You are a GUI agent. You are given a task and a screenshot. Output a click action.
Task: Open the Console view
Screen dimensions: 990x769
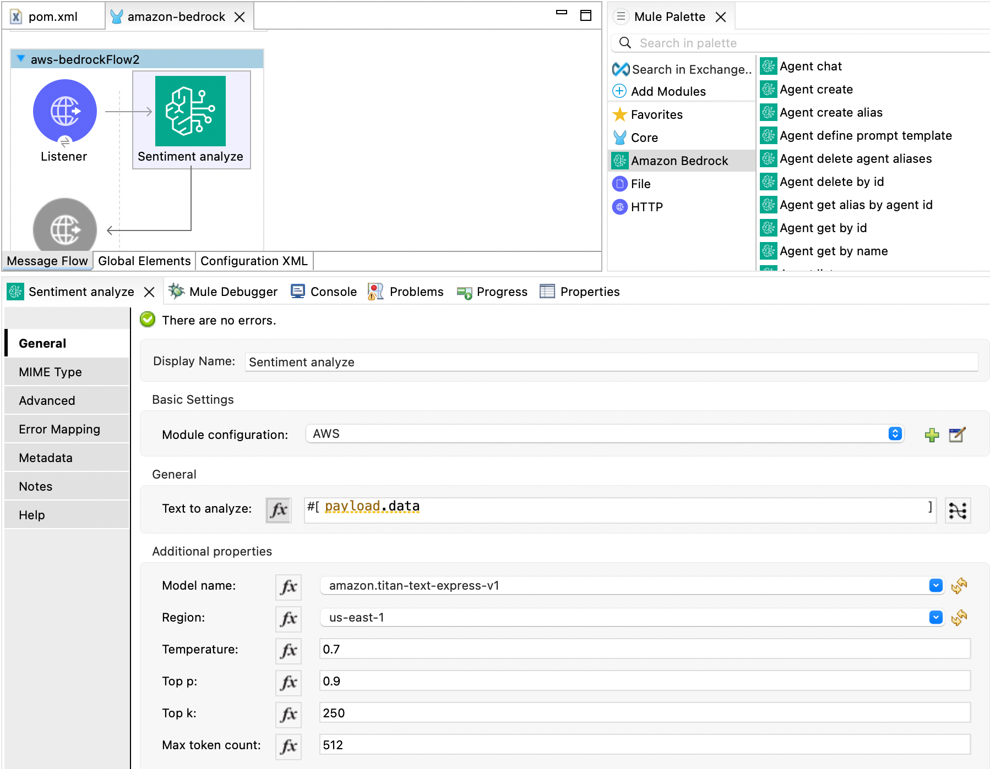point(324,292)
